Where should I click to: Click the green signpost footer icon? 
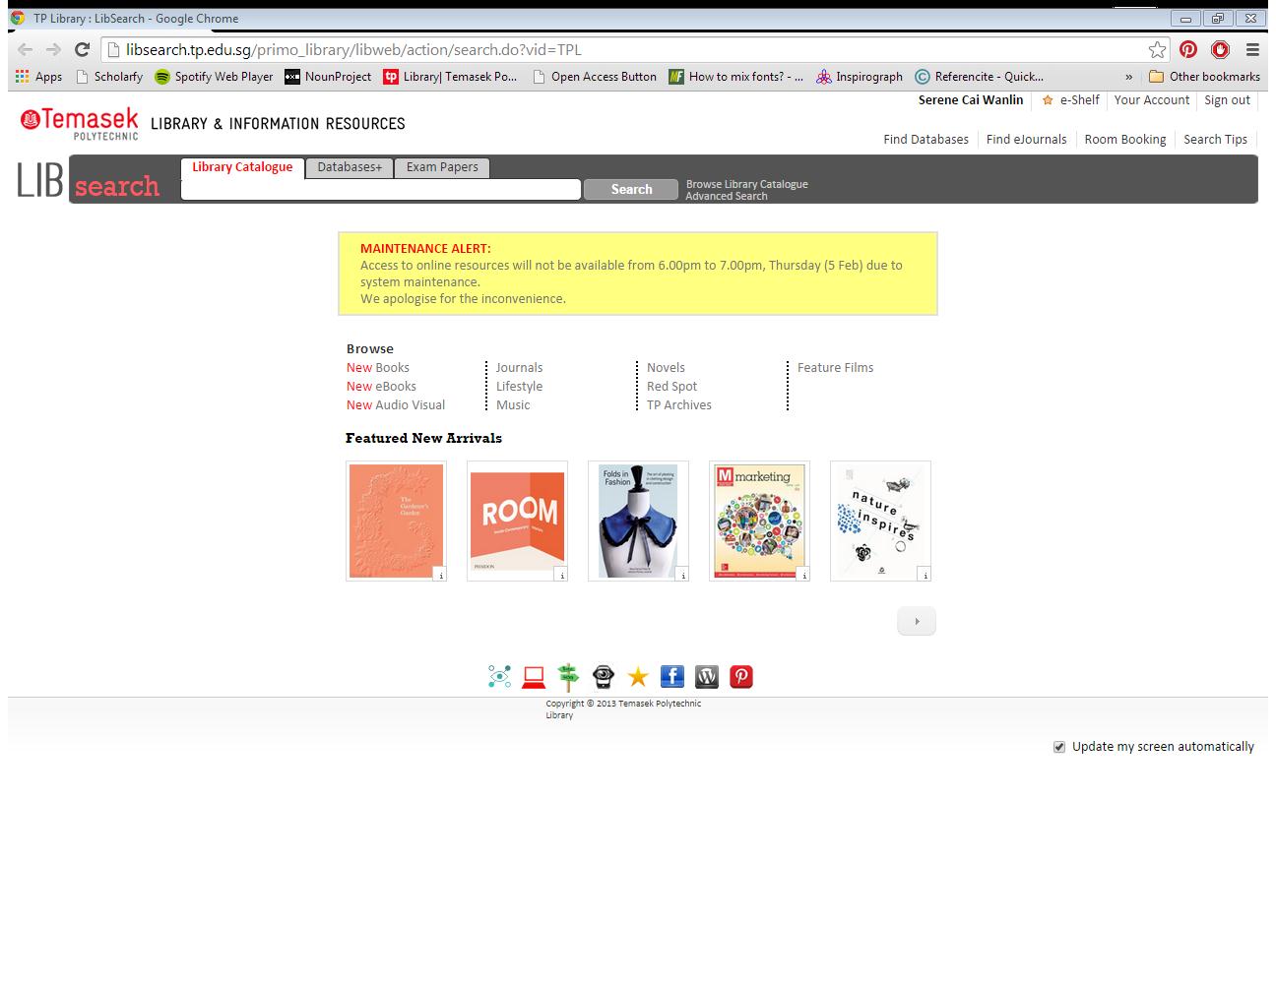[x=568, y=676]
